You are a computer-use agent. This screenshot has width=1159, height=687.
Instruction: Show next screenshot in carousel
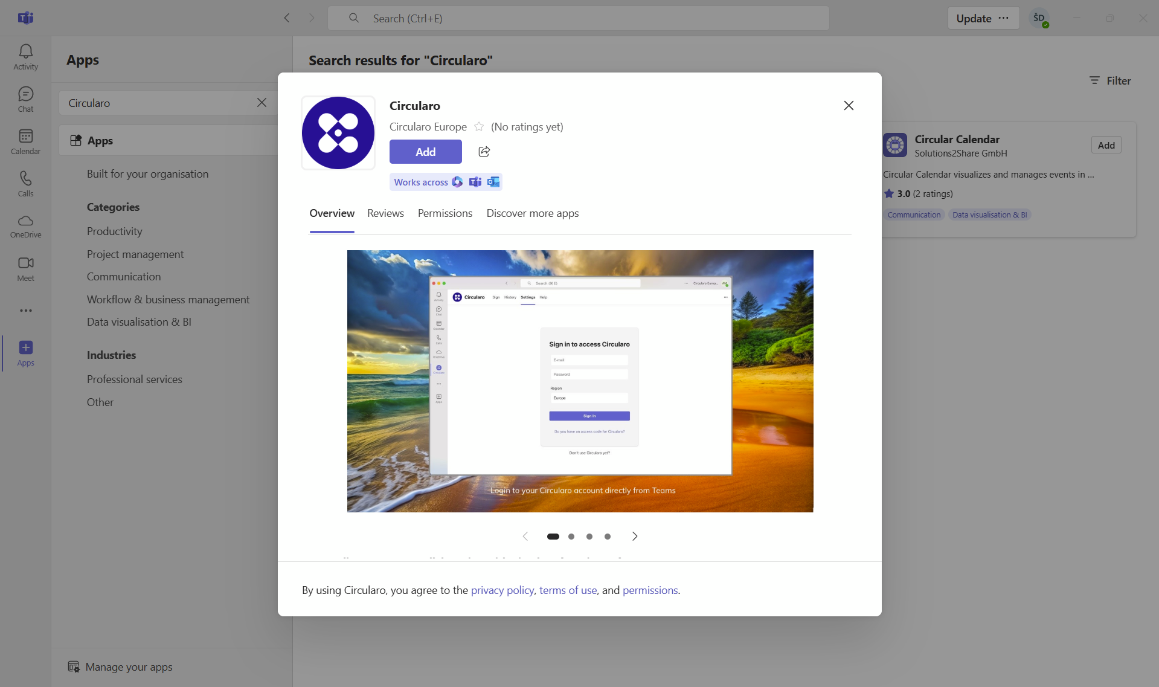(635, 537)
